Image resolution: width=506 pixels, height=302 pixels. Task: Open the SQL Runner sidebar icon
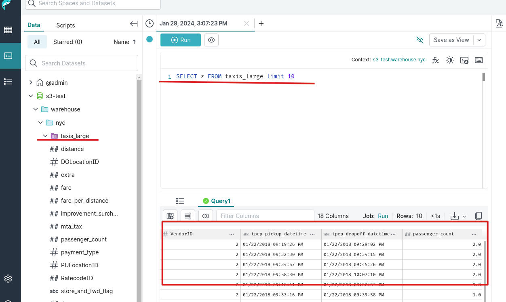click(x=8, y=56)
